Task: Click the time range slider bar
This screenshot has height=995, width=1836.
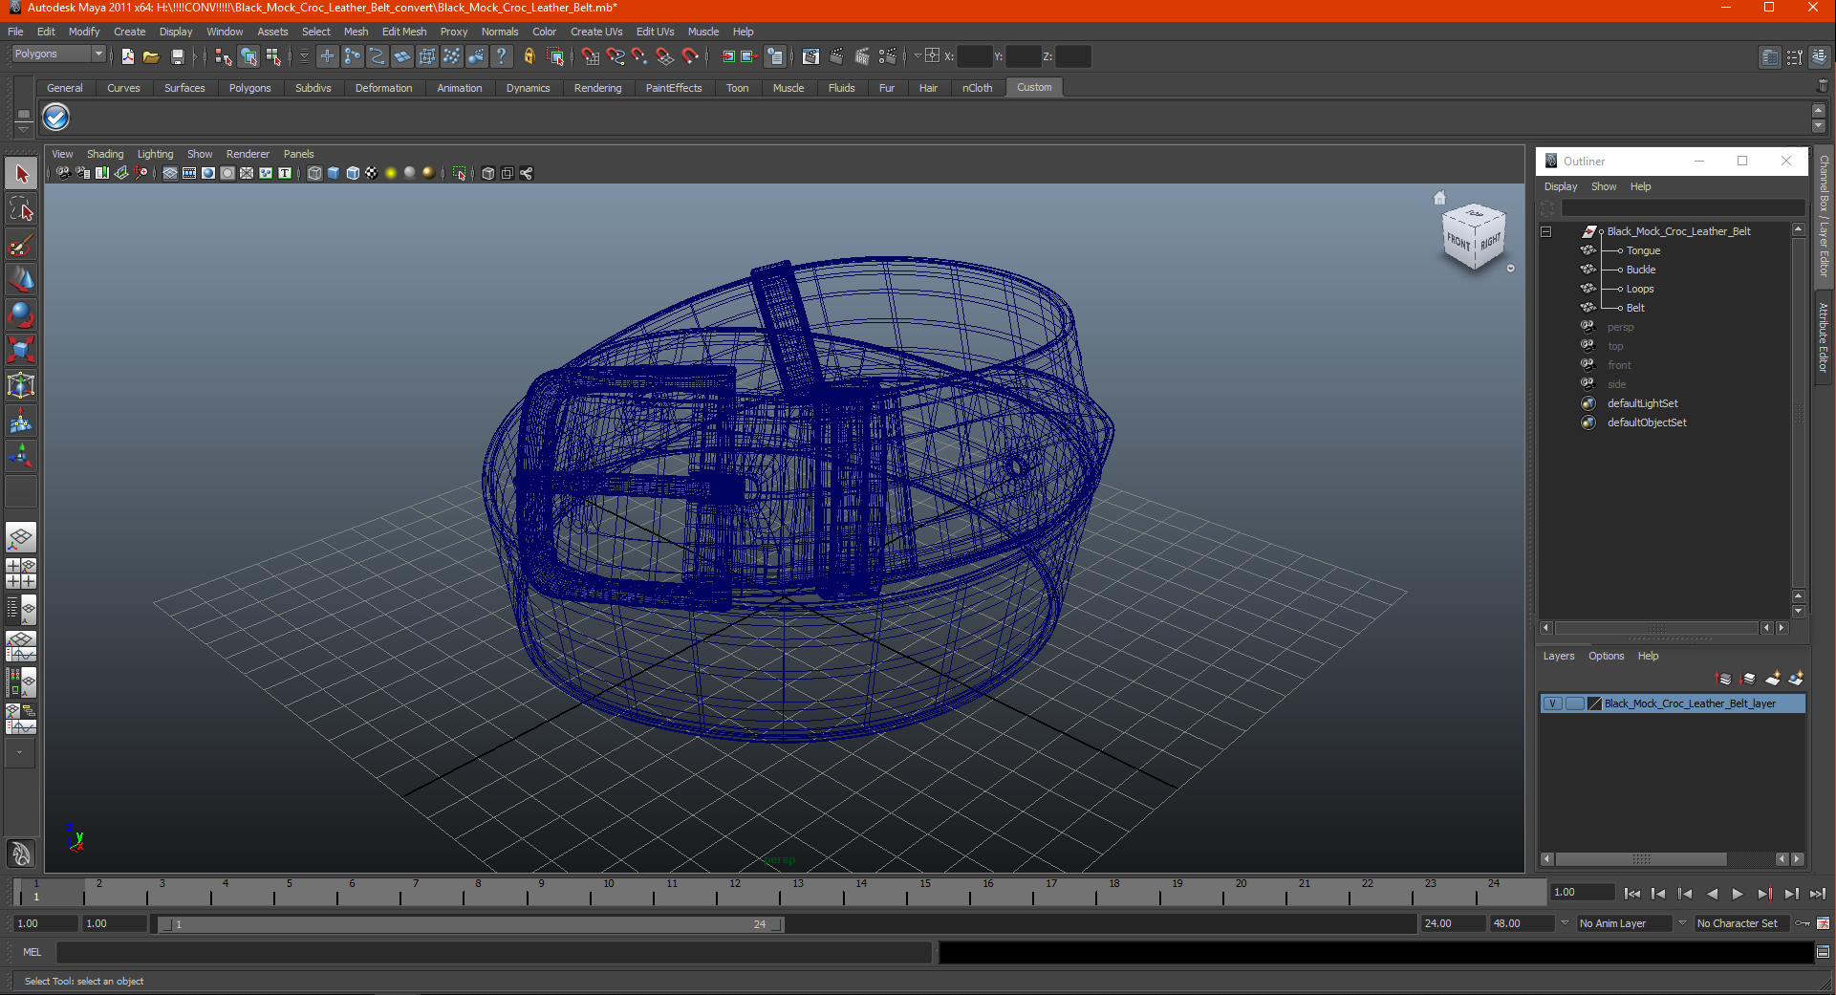Action: tap(470, 924)
